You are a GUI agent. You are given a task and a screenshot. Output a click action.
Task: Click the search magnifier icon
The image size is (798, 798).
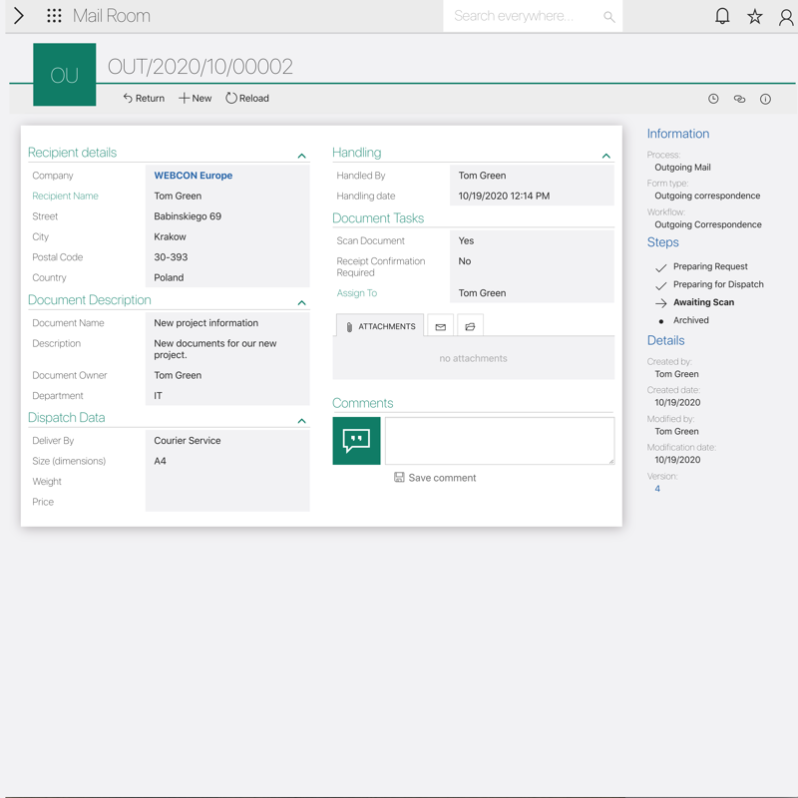608,17
